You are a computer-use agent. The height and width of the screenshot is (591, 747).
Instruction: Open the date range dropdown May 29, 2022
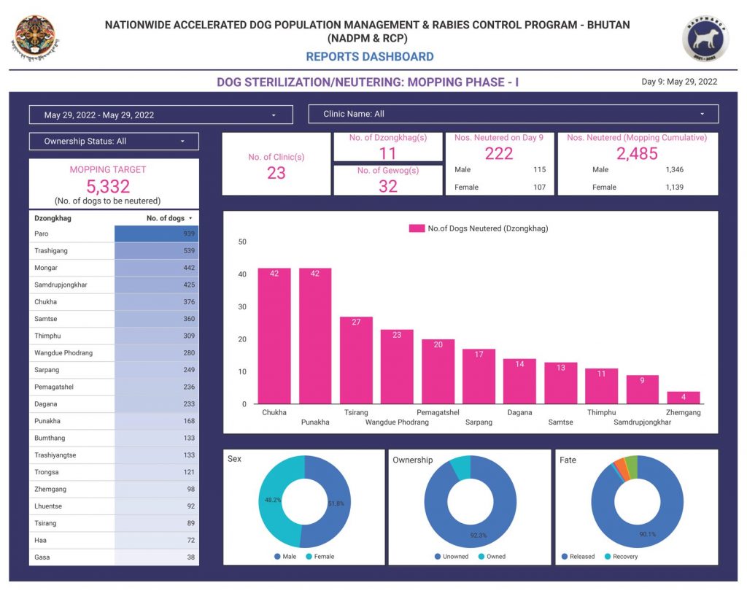tap(161, 115)
